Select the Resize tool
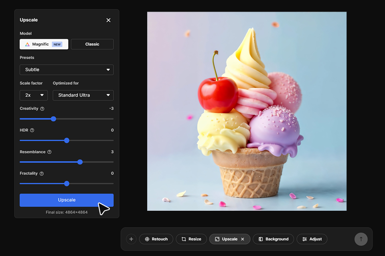Viewport: 385px width, 256px height. (191, 239)
